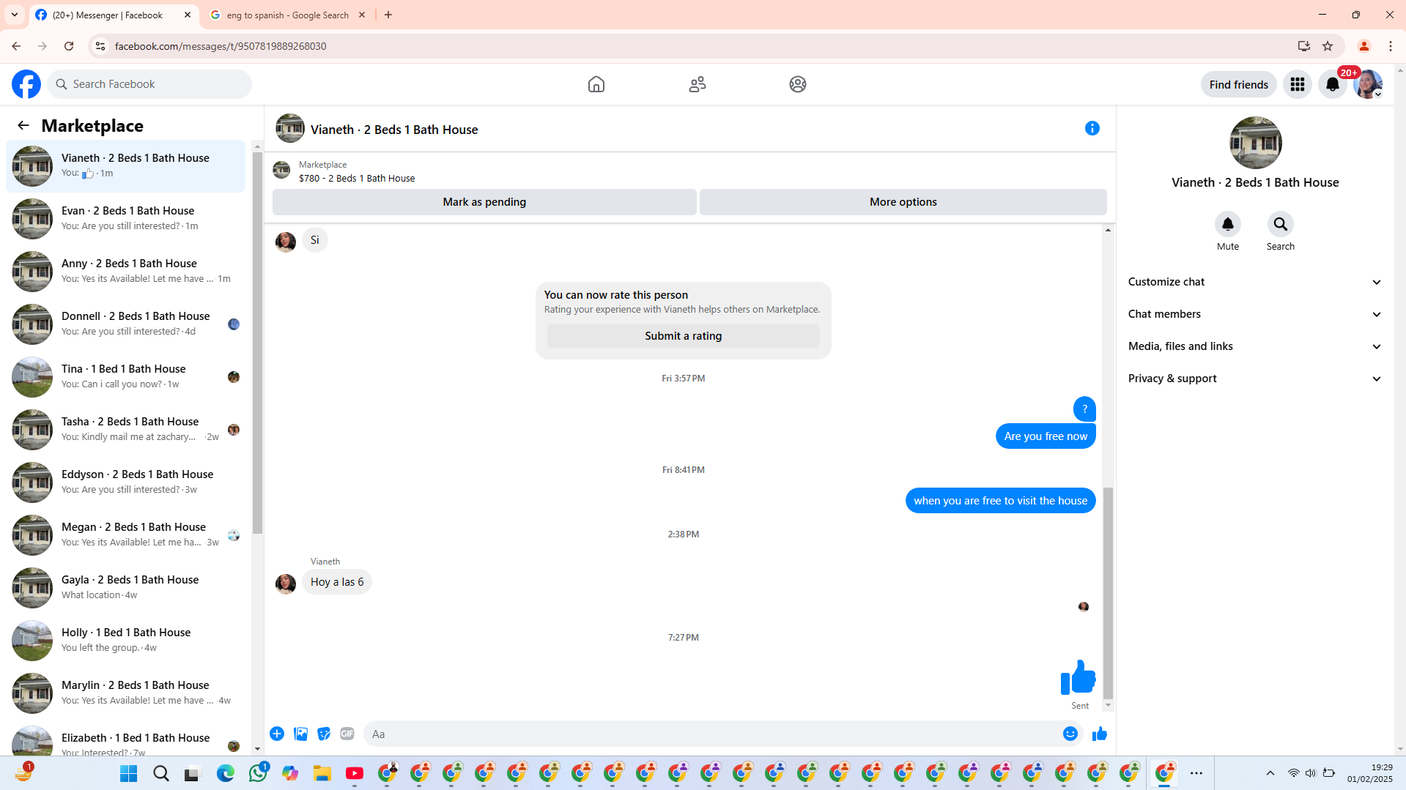Viewport: 1406px width, 790px height.
Task: Expand Chat members section
Action: (1255, 314)
